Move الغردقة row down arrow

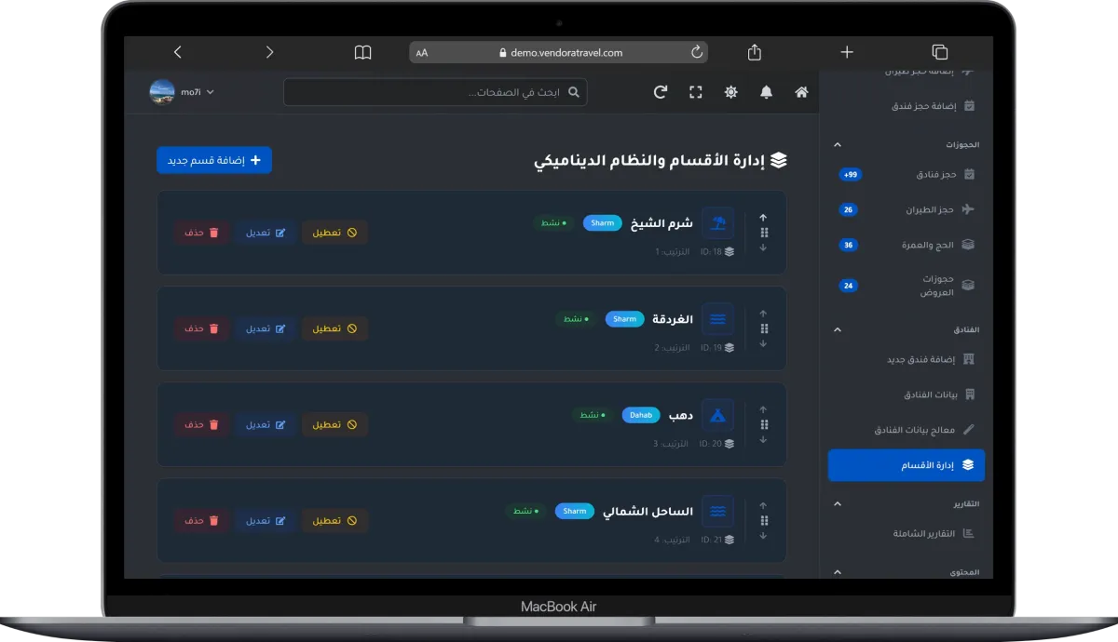pyautogui.click(x=763, y=343)
